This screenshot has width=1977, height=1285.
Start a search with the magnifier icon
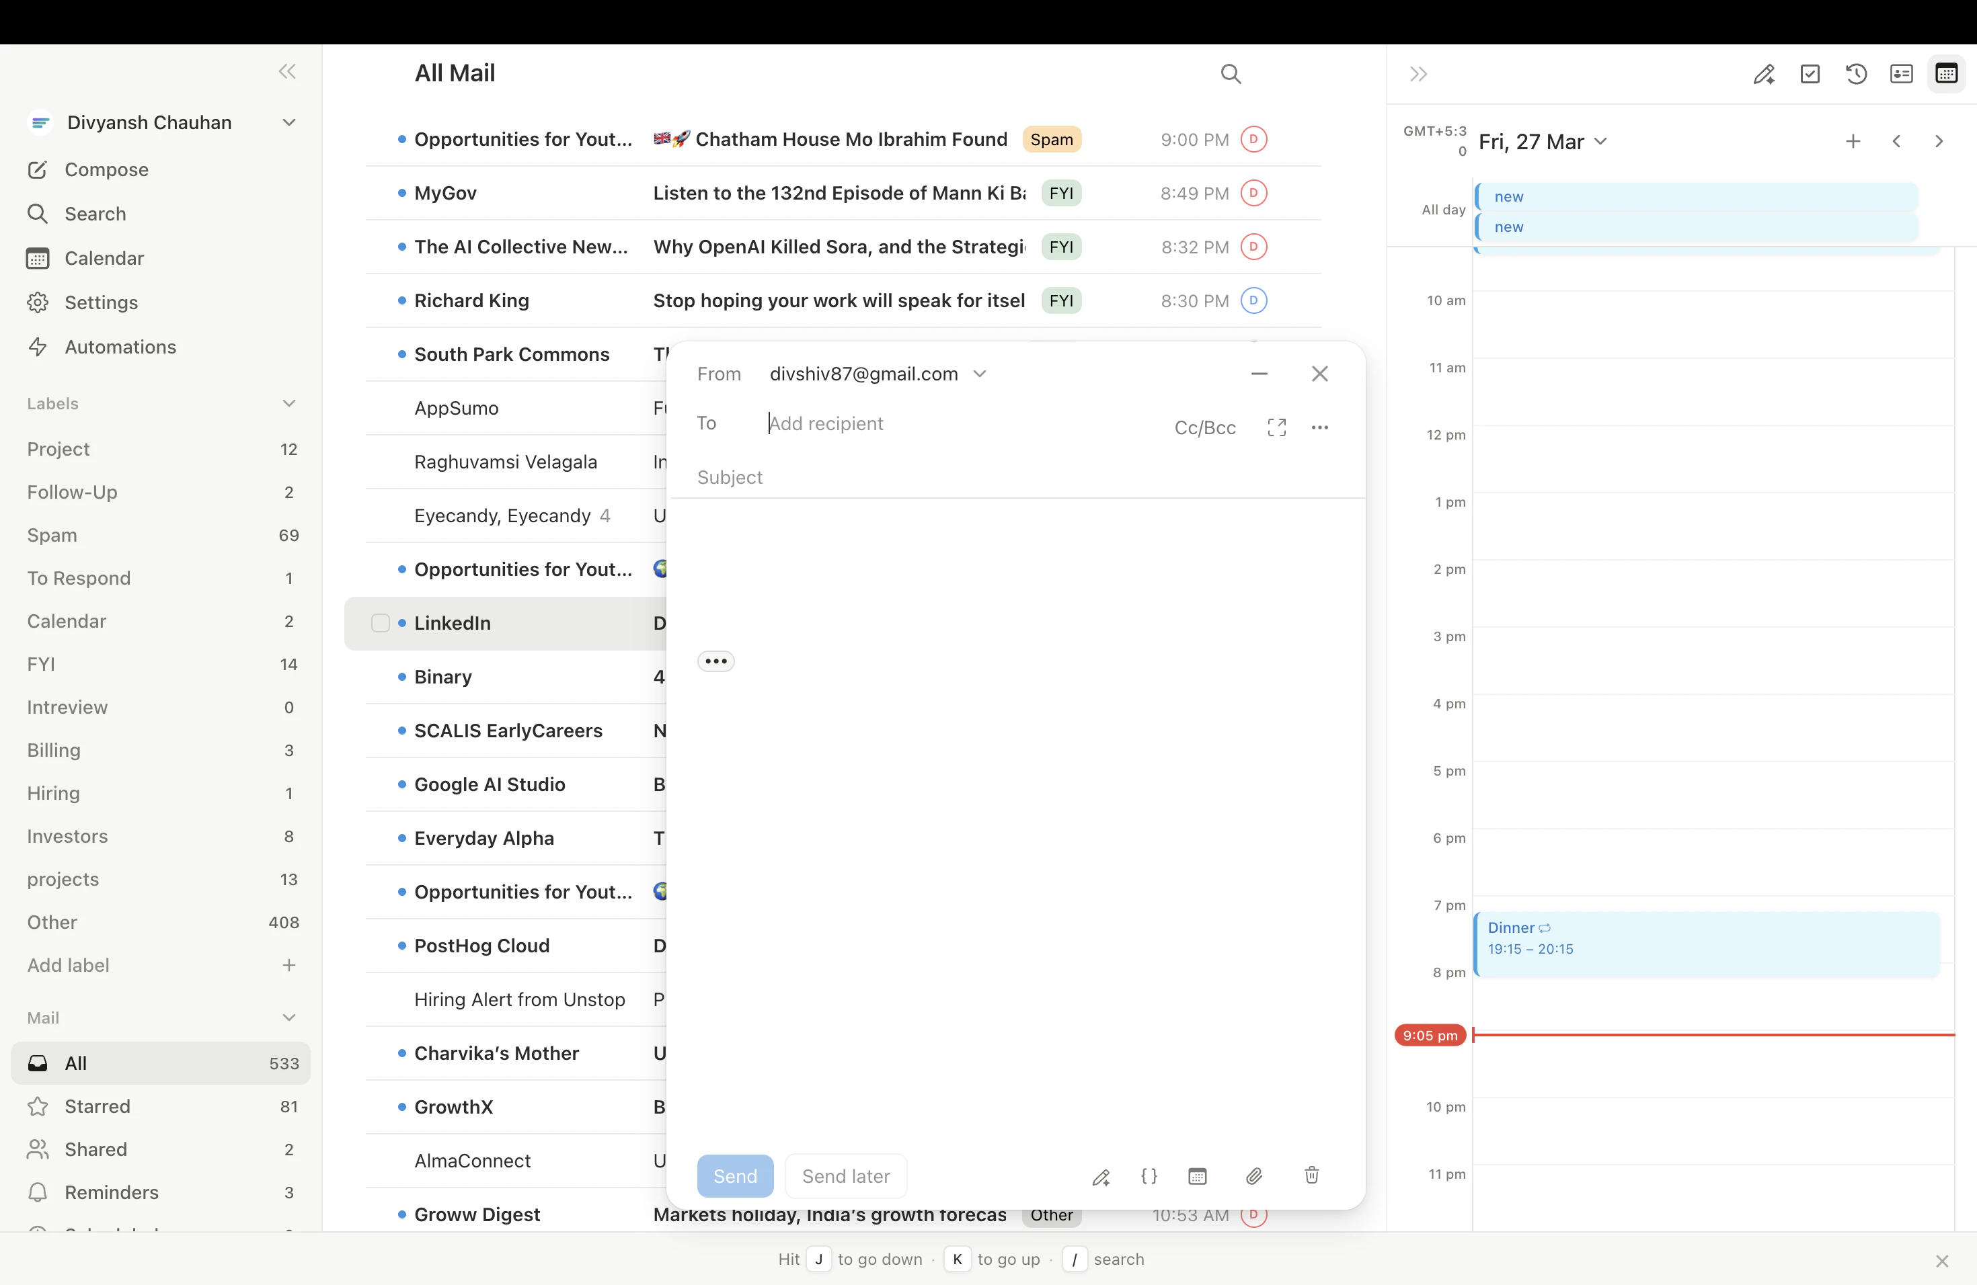click(x=1231, y=74)
